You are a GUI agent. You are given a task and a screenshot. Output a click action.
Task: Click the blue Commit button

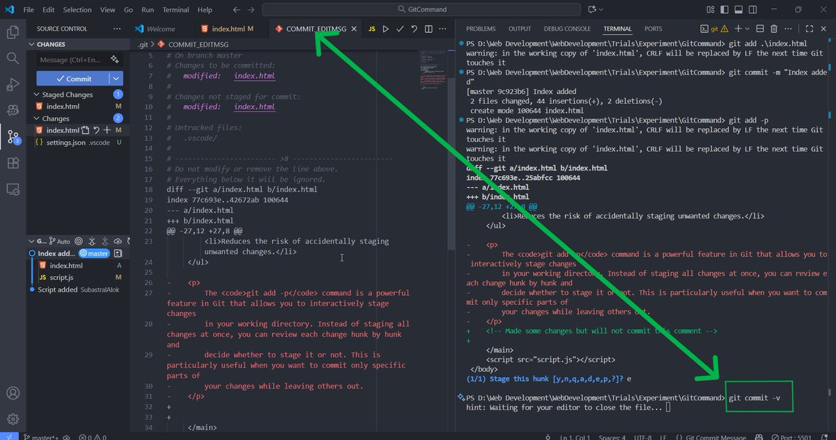72,79
